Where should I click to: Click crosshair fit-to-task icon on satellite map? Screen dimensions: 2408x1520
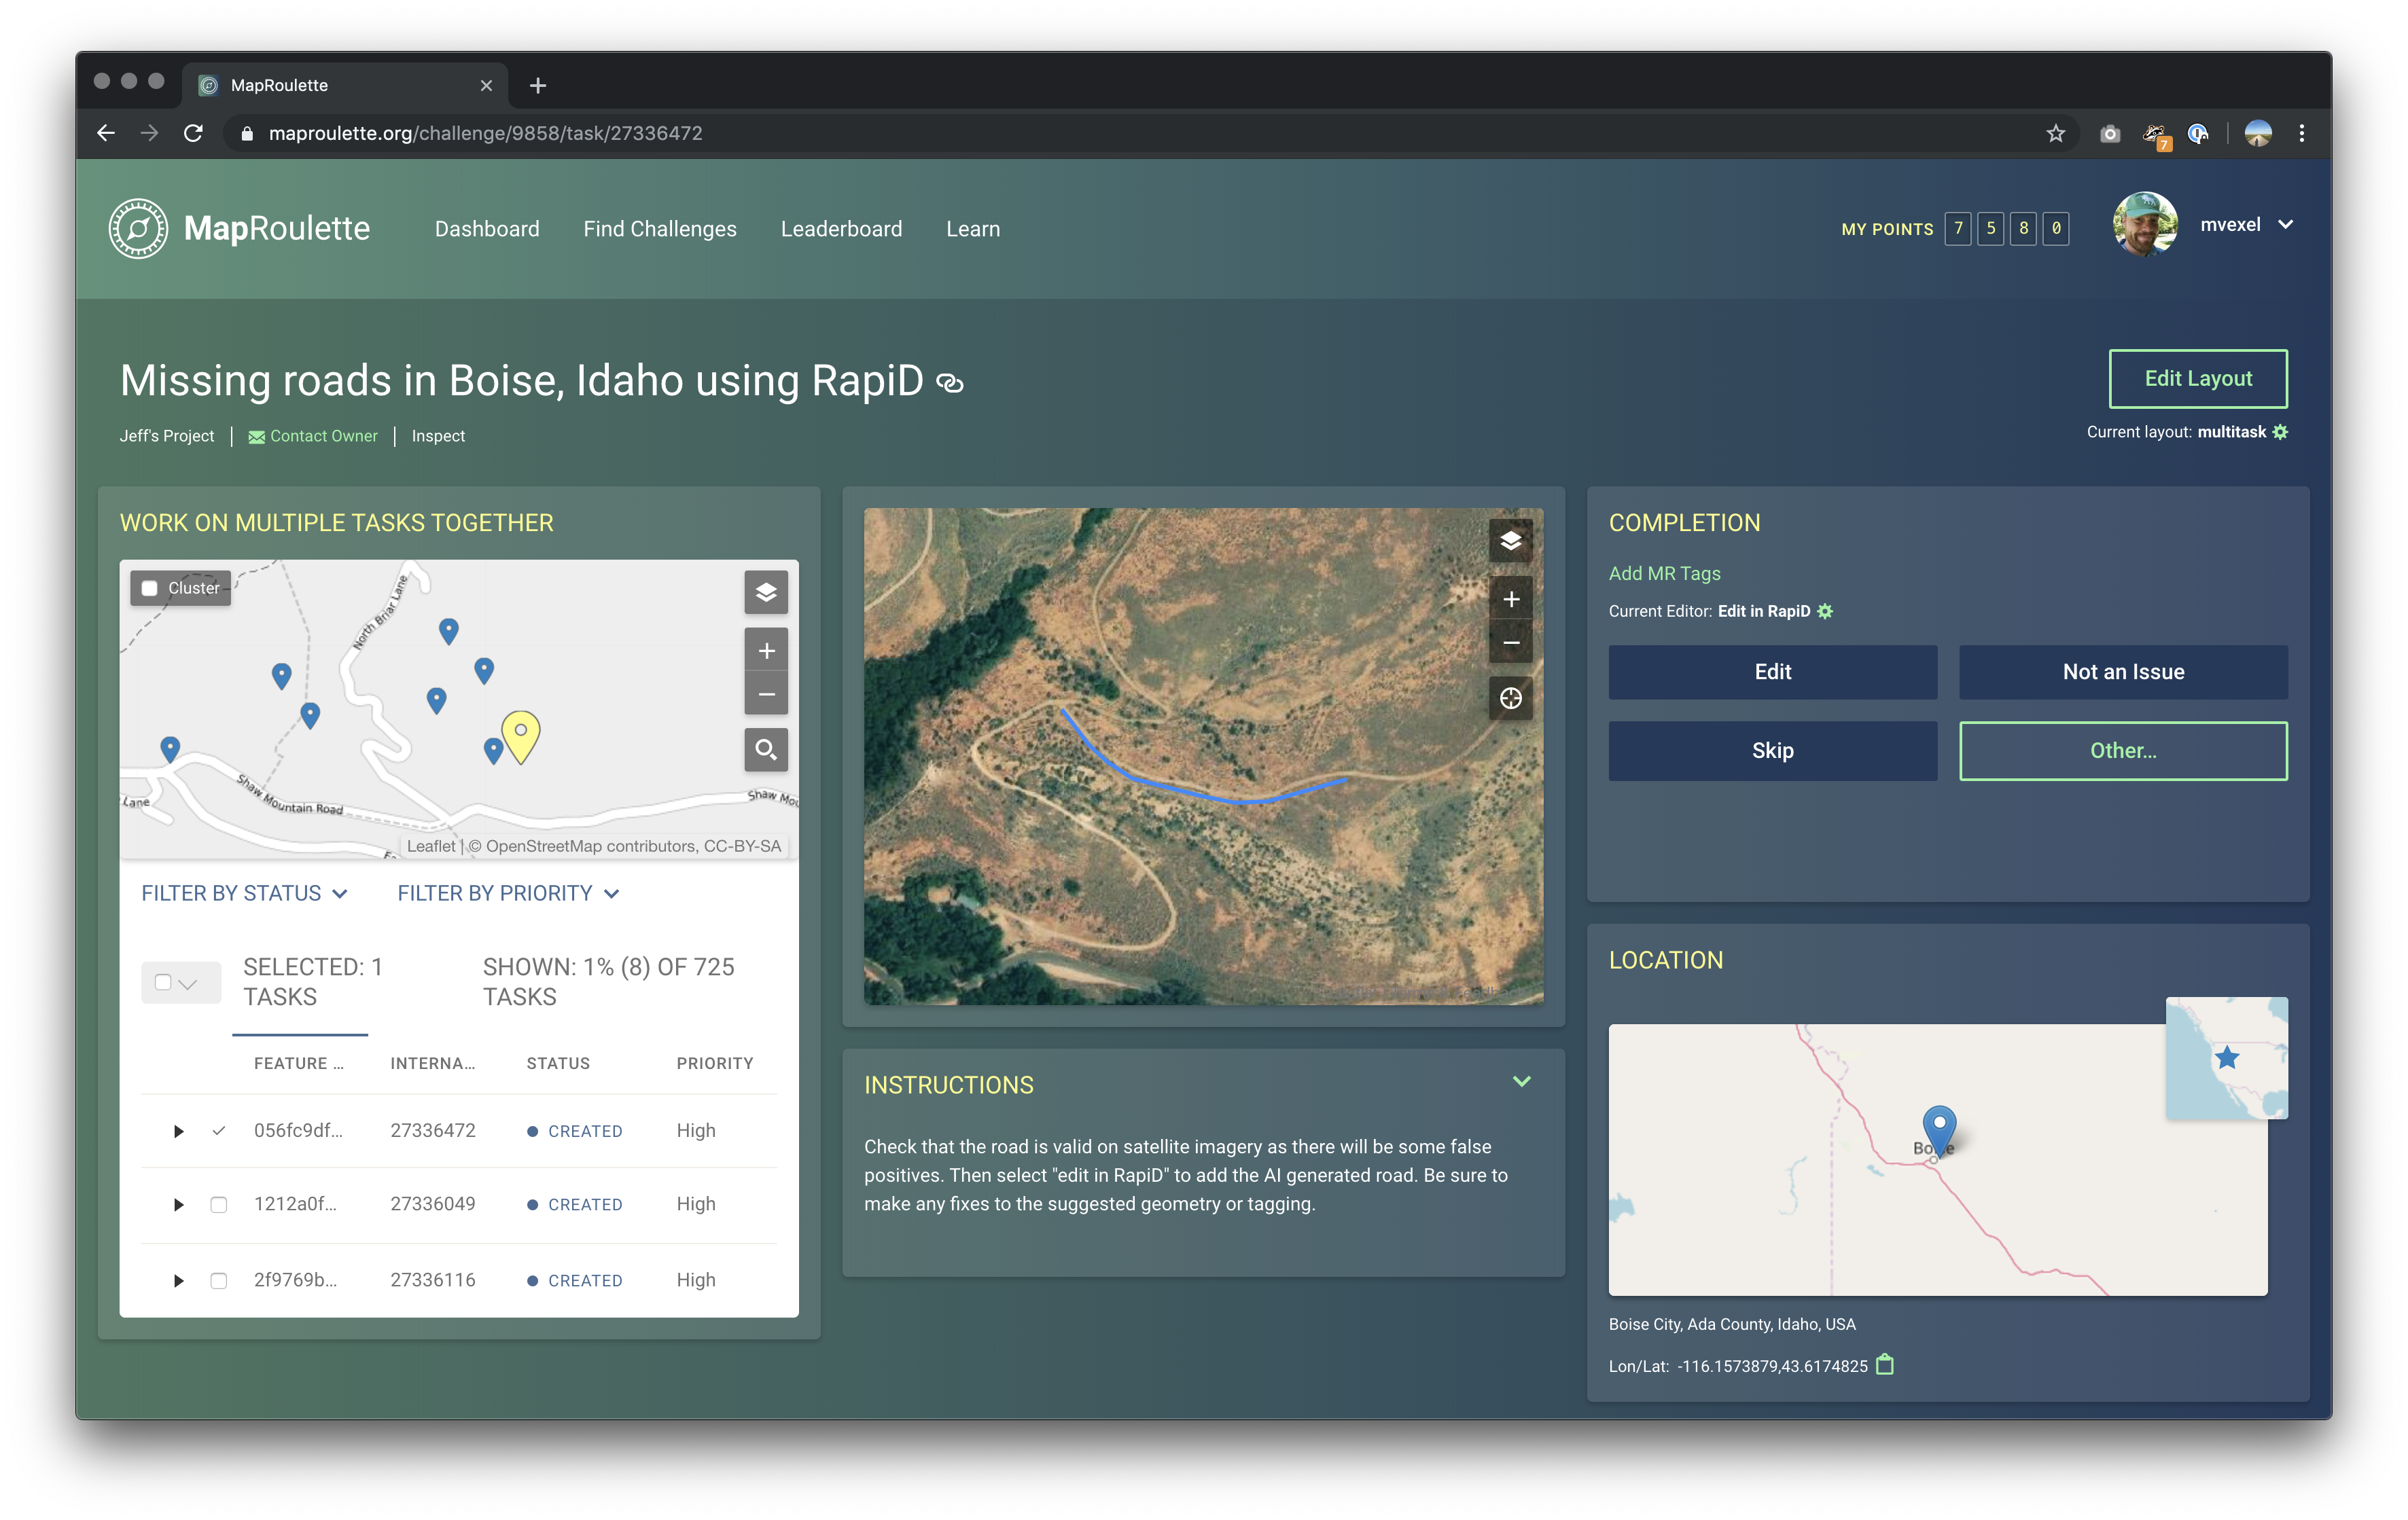tap(1510, 698)
